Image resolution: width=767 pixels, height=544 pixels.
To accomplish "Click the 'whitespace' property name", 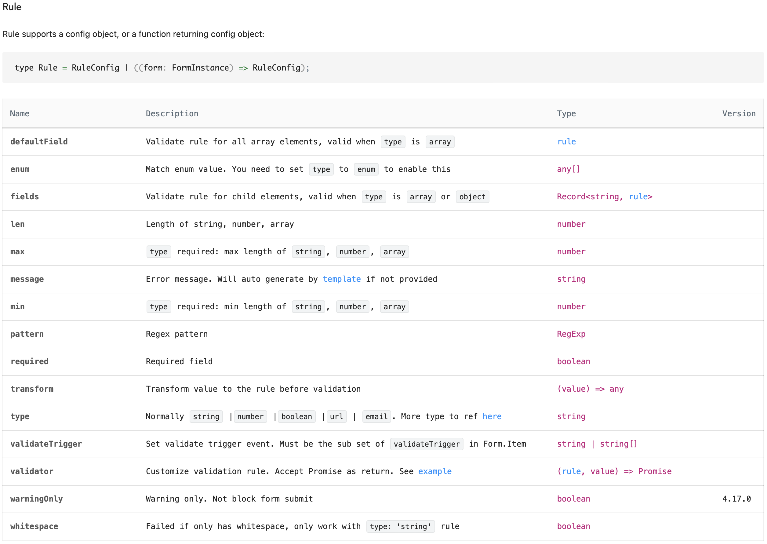I will pos(34,526).
